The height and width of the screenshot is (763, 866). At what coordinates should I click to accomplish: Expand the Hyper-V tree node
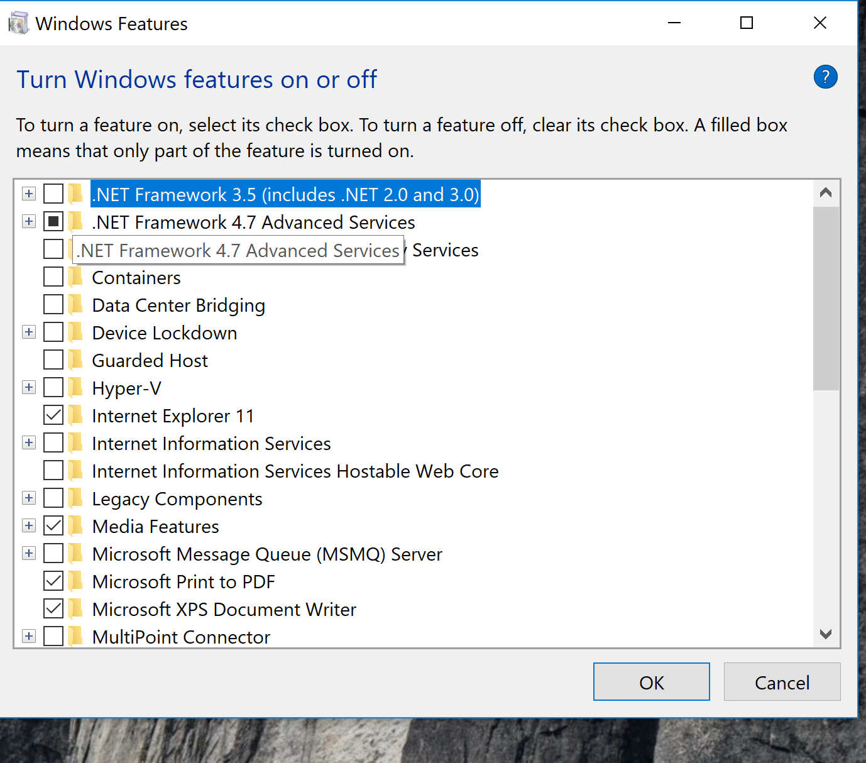click(29, 387)
